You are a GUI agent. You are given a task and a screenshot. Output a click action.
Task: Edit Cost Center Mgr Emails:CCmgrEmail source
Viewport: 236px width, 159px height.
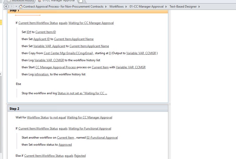[68, 53]
